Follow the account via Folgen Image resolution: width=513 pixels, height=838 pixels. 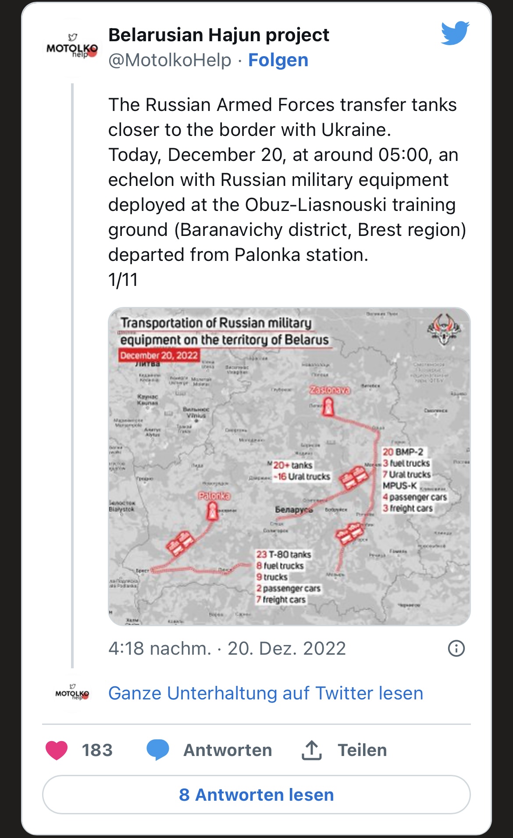point(278,60)
